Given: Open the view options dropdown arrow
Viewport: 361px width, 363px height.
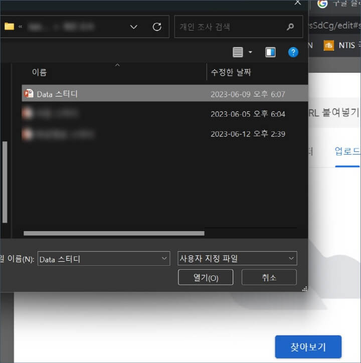Looking at the screenshot, I should pos(250,52).
